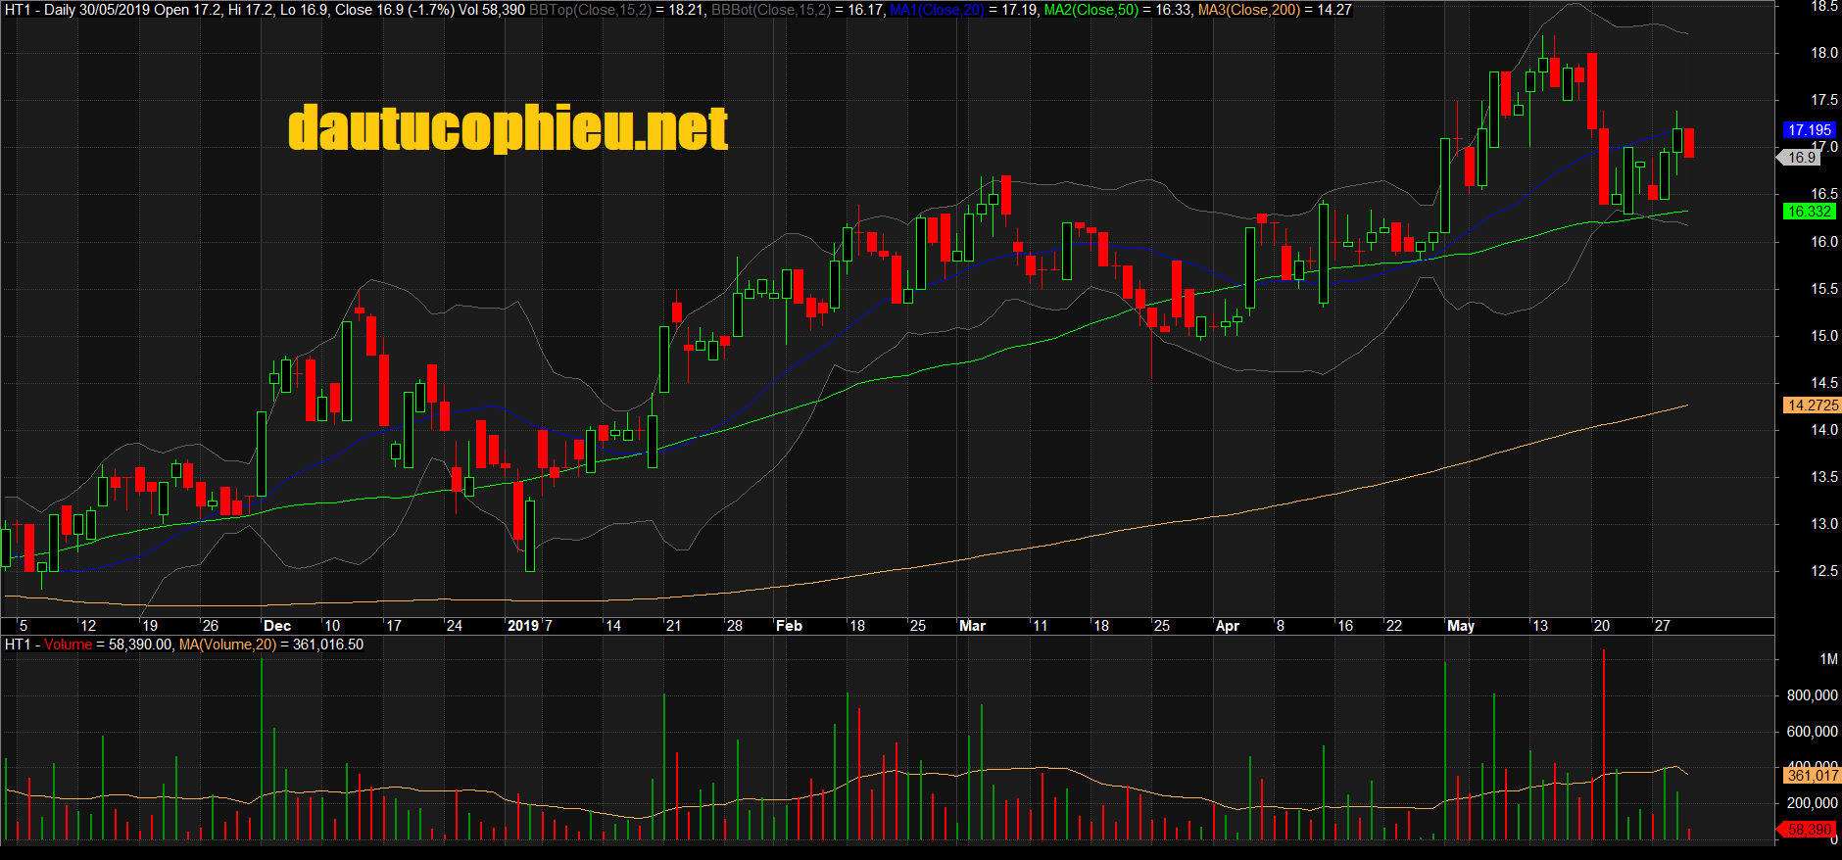Click date label 26 on the time axis
The width and height of the screenshot is (1842, 860).
click(211, 626)
